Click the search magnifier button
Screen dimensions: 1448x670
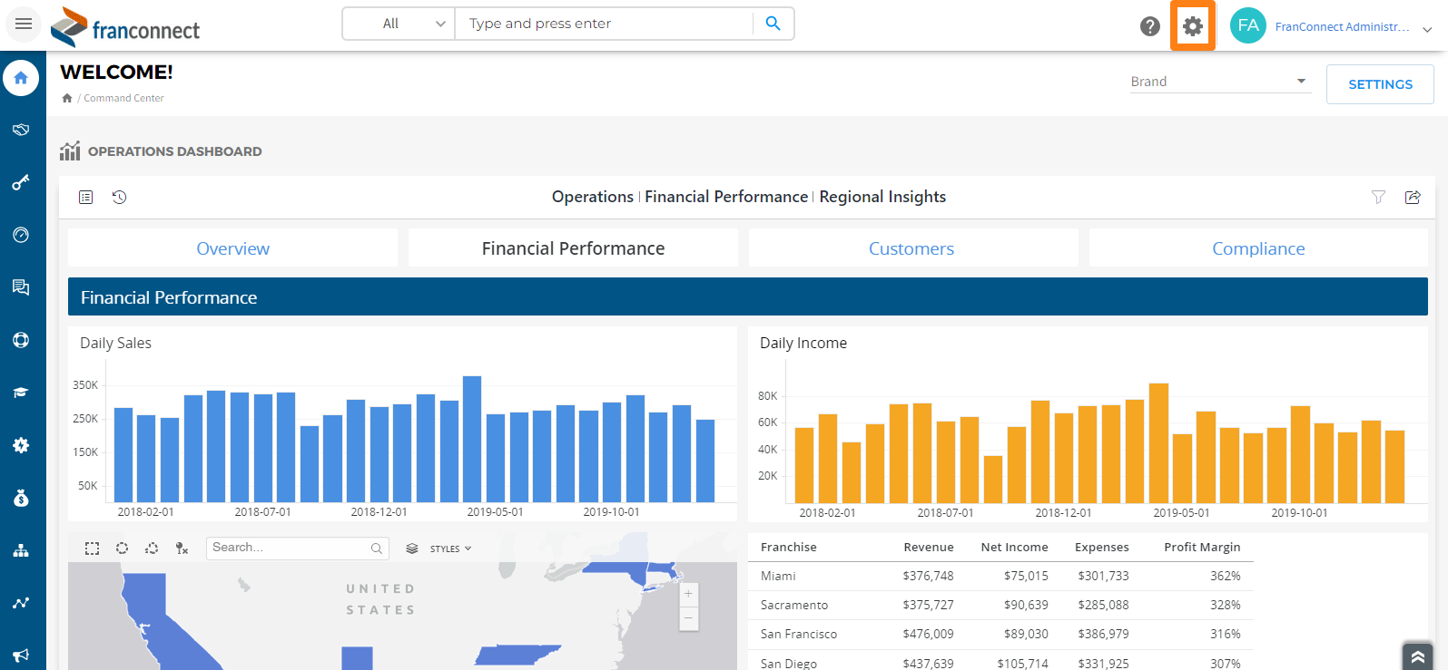773,24
